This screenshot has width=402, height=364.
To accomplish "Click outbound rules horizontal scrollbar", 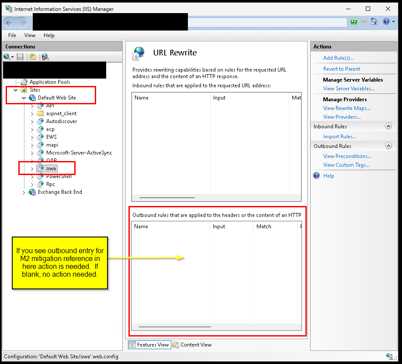I will click(175, 326).
